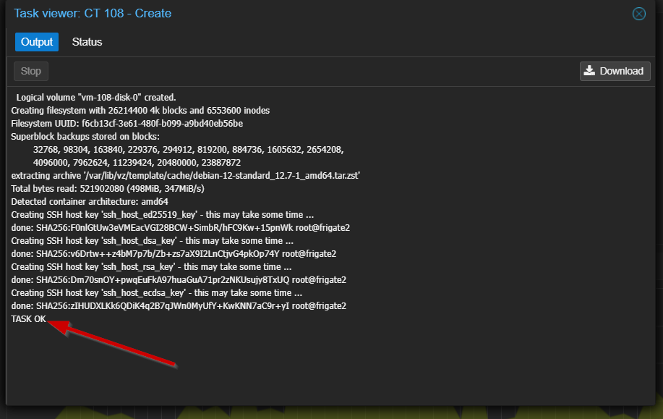Click the TASK OK line
The width and height of the screenshot is (663, 419).
pyautogui.click(x=29, y=319)
